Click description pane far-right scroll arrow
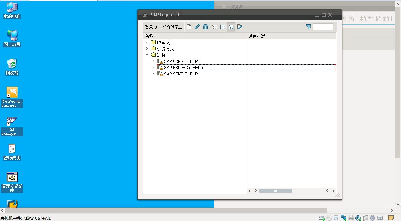 coord(333,191)
